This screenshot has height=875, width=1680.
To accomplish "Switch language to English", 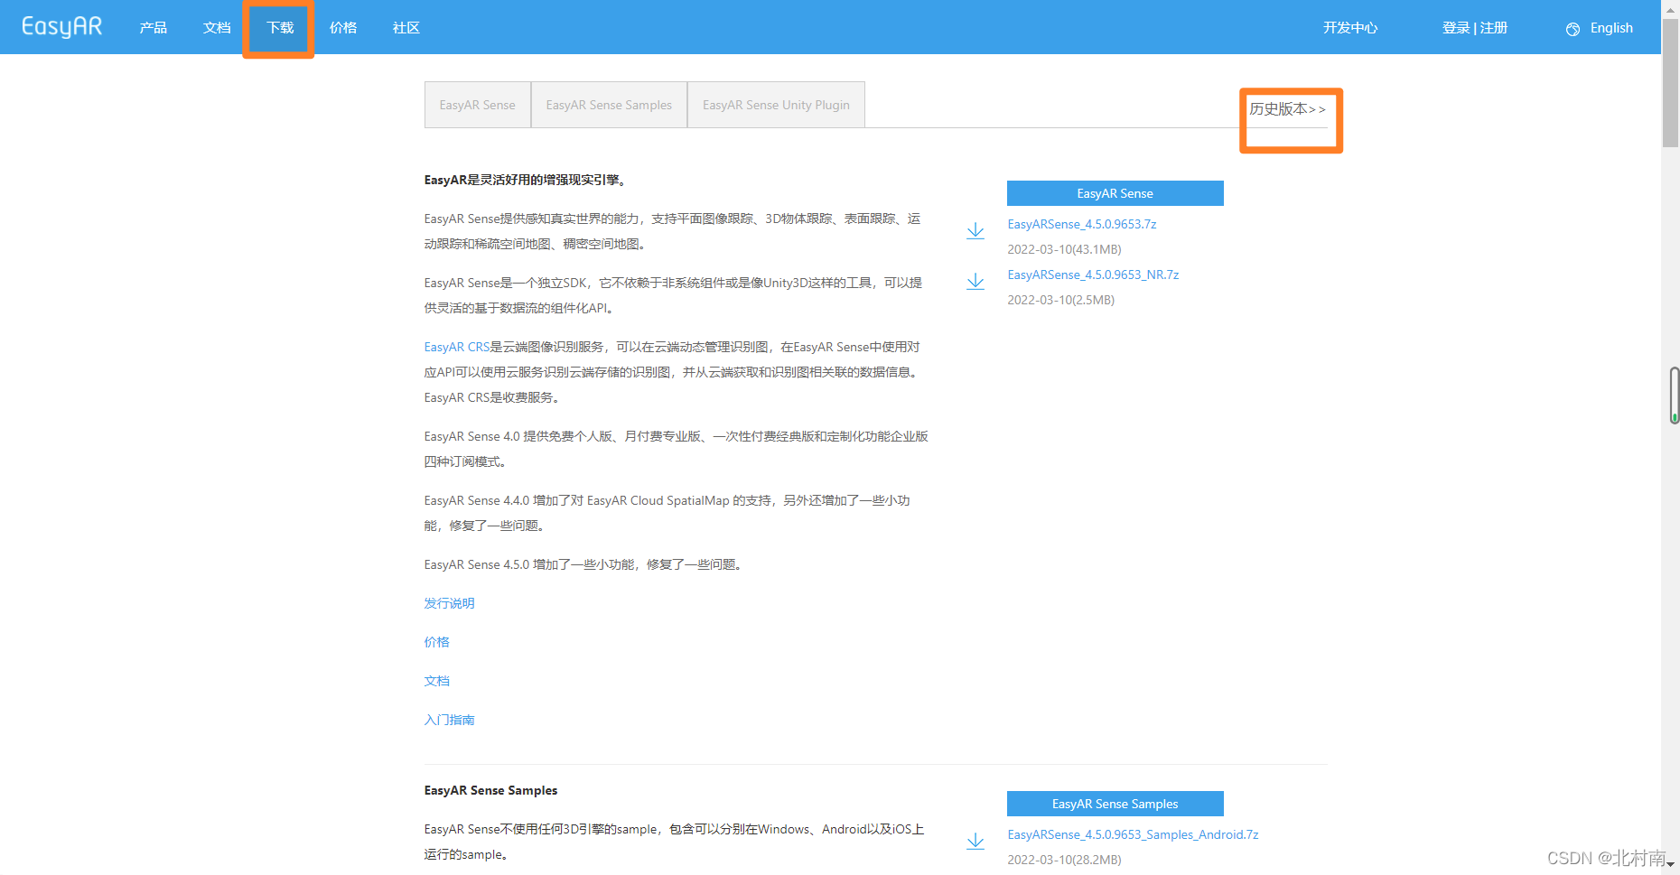I will (1611, 28).
